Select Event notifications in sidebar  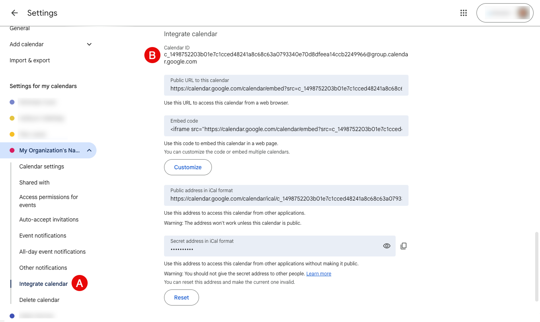[x=43, y=236]
